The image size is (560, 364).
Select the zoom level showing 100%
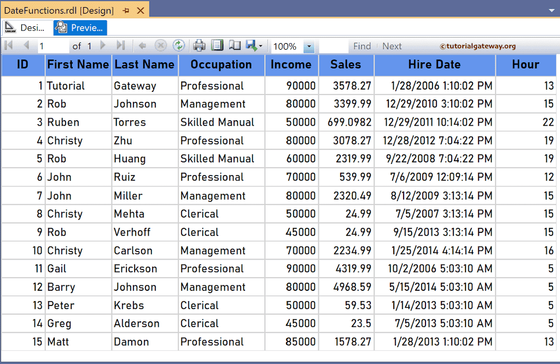[286, 45]
